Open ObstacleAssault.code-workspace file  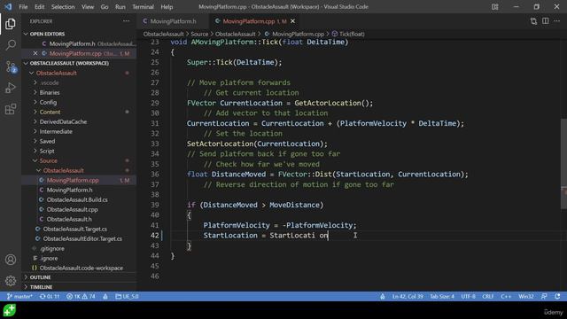81,268
